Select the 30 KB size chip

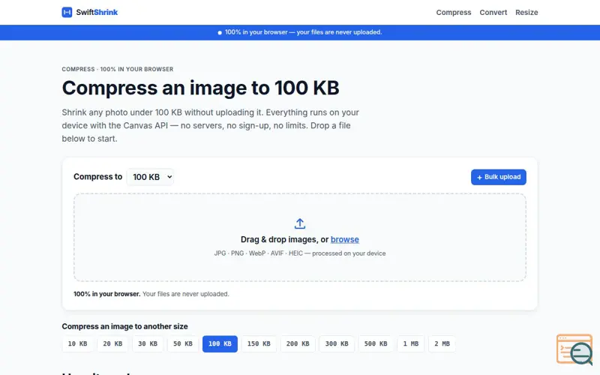point(148,343)
